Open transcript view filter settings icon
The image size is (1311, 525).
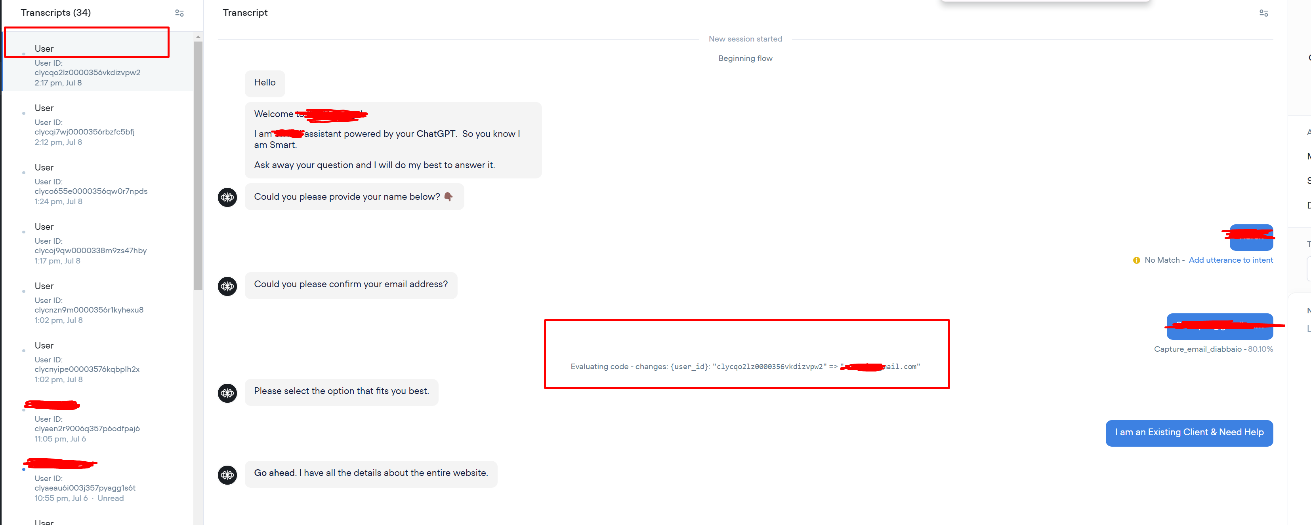1263,13
